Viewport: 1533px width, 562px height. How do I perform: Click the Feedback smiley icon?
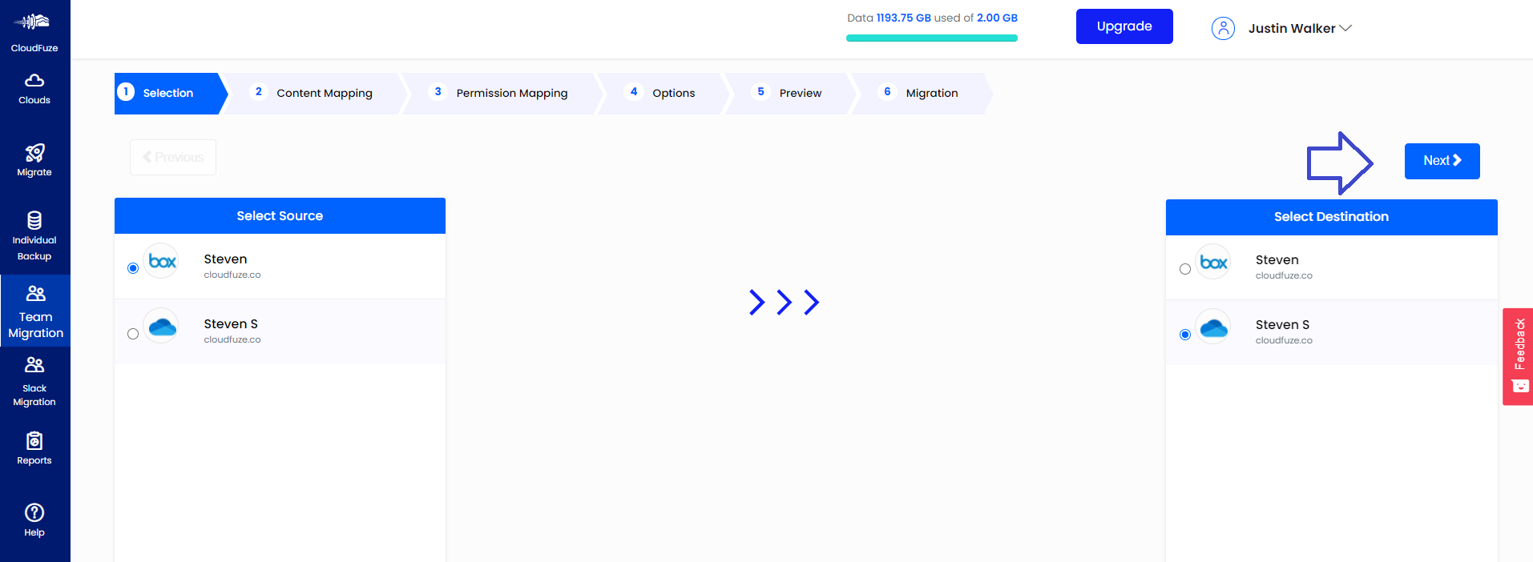pyautogui.click(x=1520, y=386)
